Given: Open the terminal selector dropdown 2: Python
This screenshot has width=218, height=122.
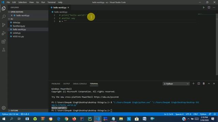Looking at the screenshot, I should [x=176, y=84].
